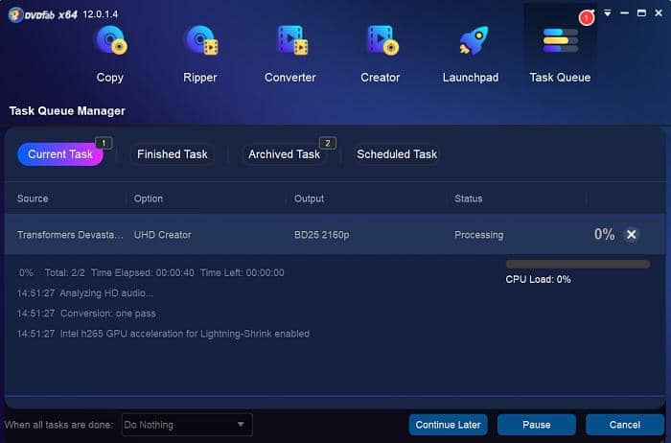Viewport: 671px width, 443px height.
Task: Click the 0% progress value in task row
Action: 604,234
